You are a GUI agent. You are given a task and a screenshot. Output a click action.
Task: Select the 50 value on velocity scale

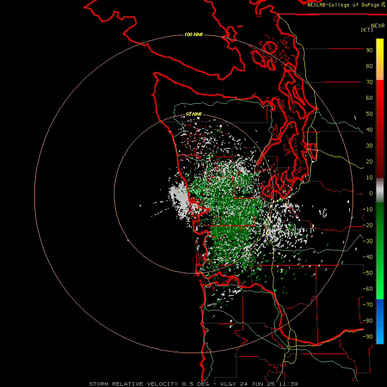coord(369,114)
